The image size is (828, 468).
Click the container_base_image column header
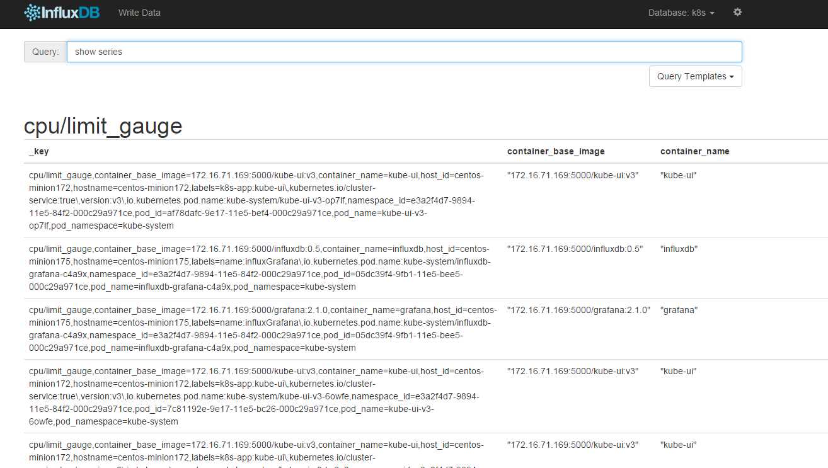(x=556, y=151)
